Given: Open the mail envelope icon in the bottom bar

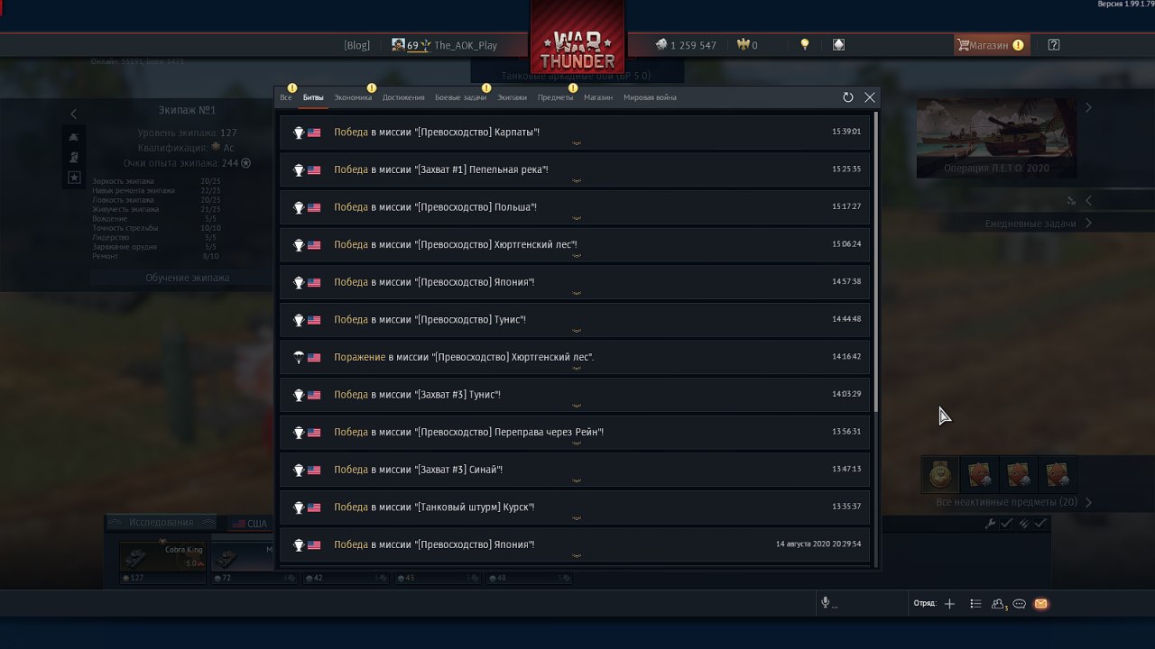Looking at the screenshot, I should coord(1040,604).
